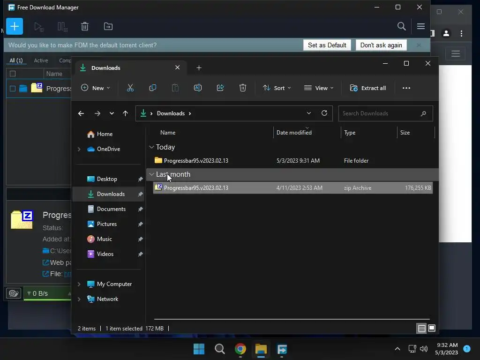Screen dimensions: 480x360
Task: Close the Downloads Explorer tab
Action: coord(177,67)
